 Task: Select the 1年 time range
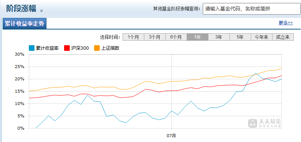pos(198,37)
